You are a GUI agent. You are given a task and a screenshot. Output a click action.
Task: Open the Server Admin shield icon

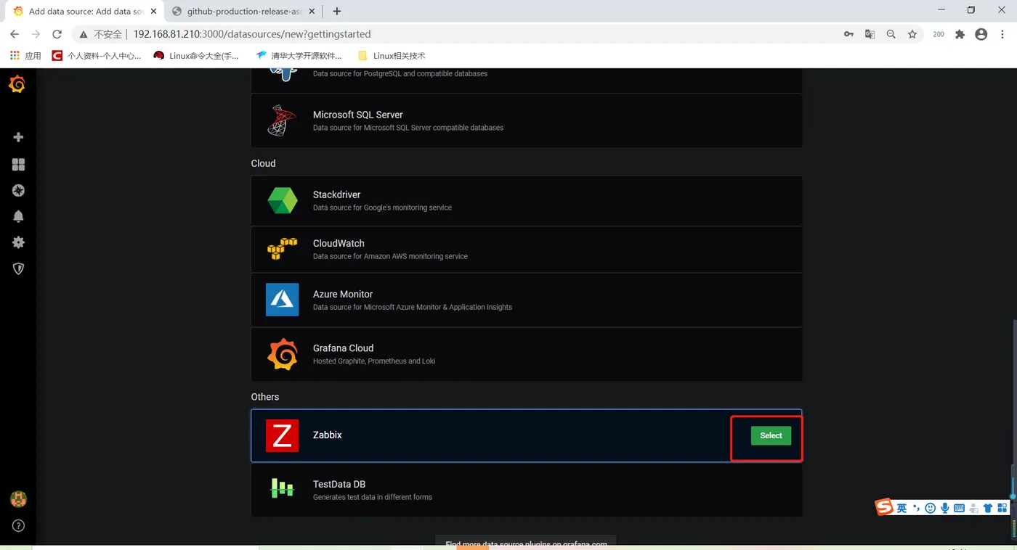[18, 268]
